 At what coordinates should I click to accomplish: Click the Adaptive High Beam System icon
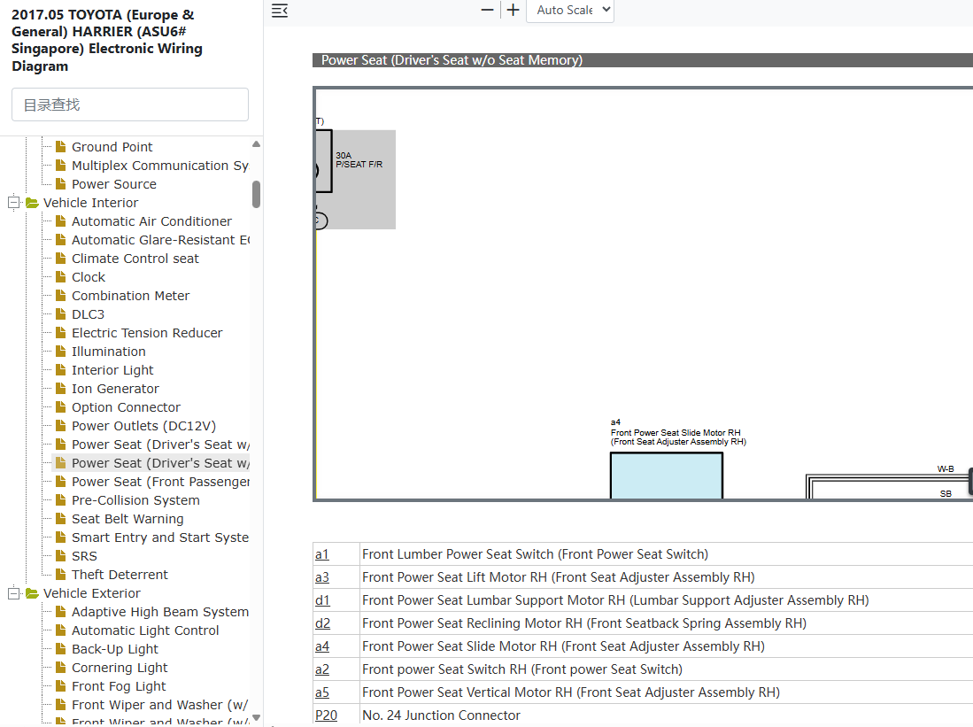(x=61, y=612)
